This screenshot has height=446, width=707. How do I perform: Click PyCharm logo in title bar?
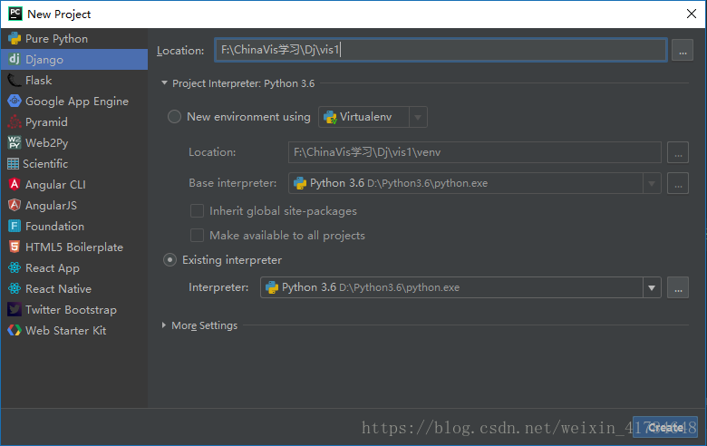pyautogui.click(x=15, y=14)
